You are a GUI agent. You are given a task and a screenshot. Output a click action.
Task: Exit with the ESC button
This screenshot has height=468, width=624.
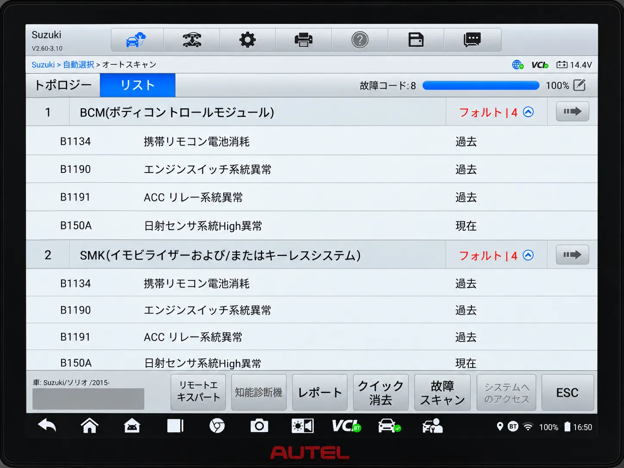[568, 392]
